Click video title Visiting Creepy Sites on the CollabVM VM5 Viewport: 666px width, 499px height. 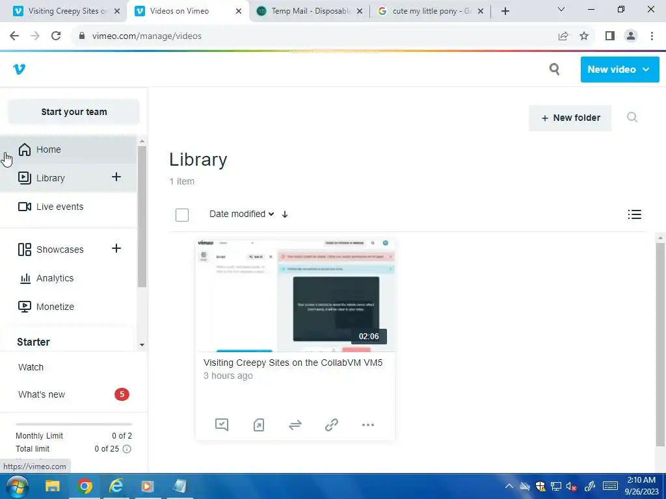(293, 363)
